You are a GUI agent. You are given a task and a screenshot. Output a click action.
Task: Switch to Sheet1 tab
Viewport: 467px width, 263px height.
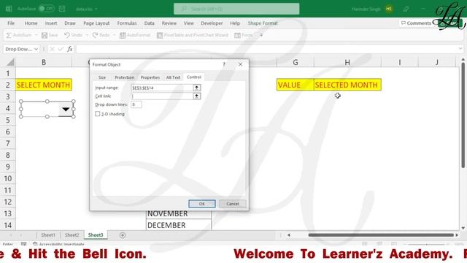(x=48, y=235)
